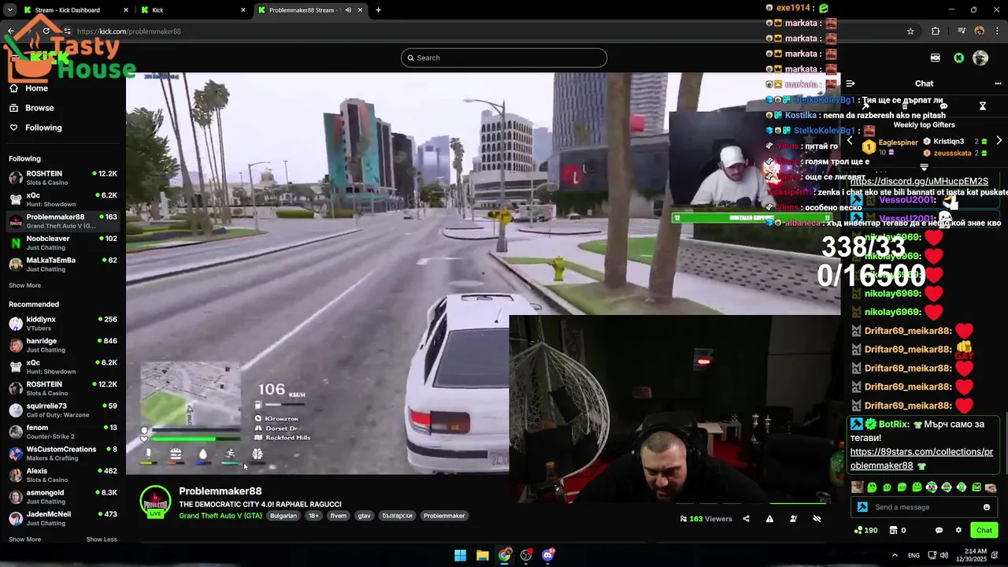Open Noobcleaver channel in Following
The width and height of the screenshot is (1008, 567).
pos(63,243)
